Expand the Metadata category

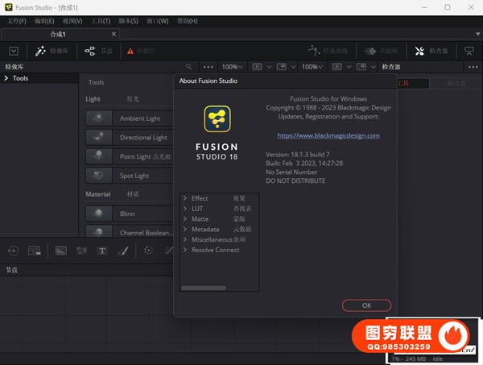(x=185, y=230)
